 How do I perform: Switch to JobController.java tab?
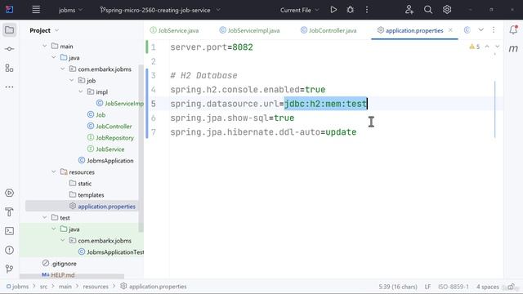coord(329,30)
